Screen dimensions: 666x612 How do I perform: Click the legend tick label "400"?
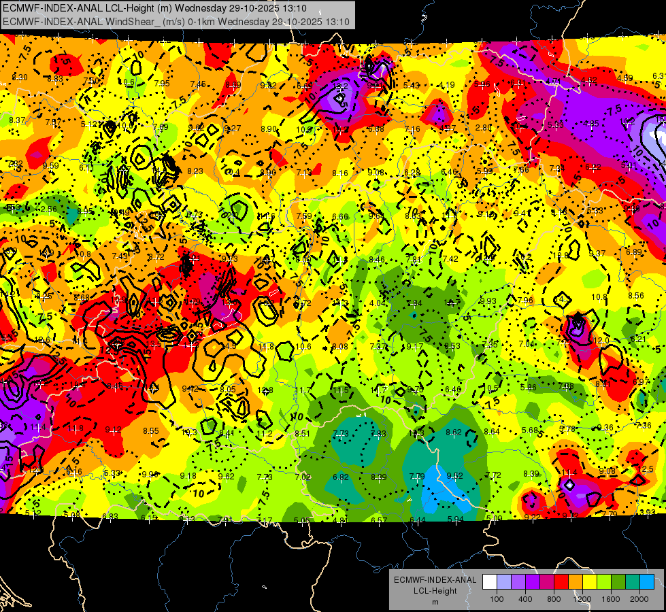tap(525, 599)
